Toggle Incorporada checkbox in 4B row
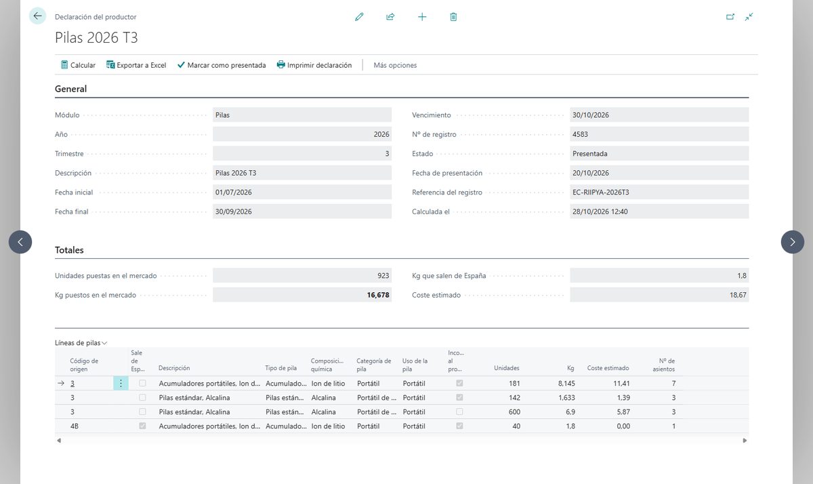Image resolution: width=813 pixels, height=484 pixels. coord(460,426)
